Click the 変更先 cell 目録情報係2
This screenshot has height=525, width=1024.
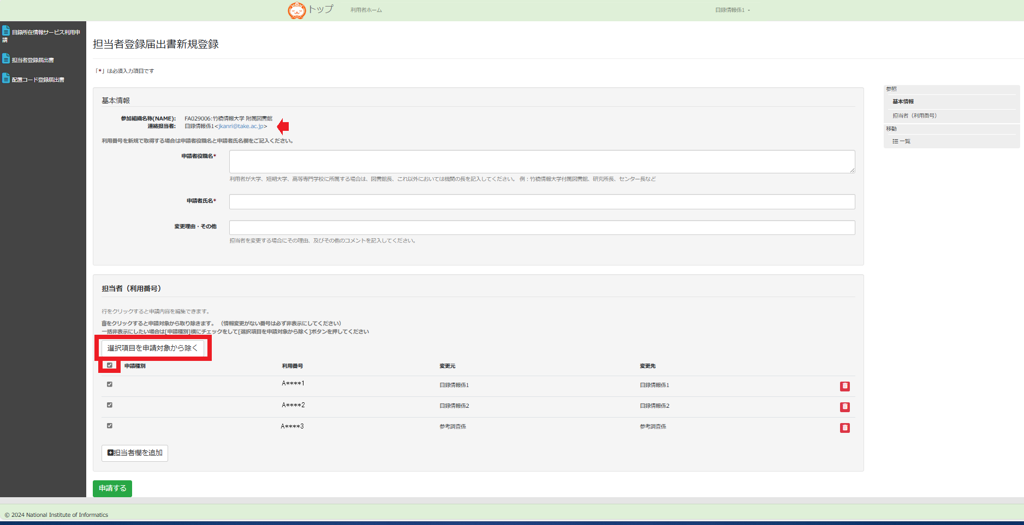(654, 406)
